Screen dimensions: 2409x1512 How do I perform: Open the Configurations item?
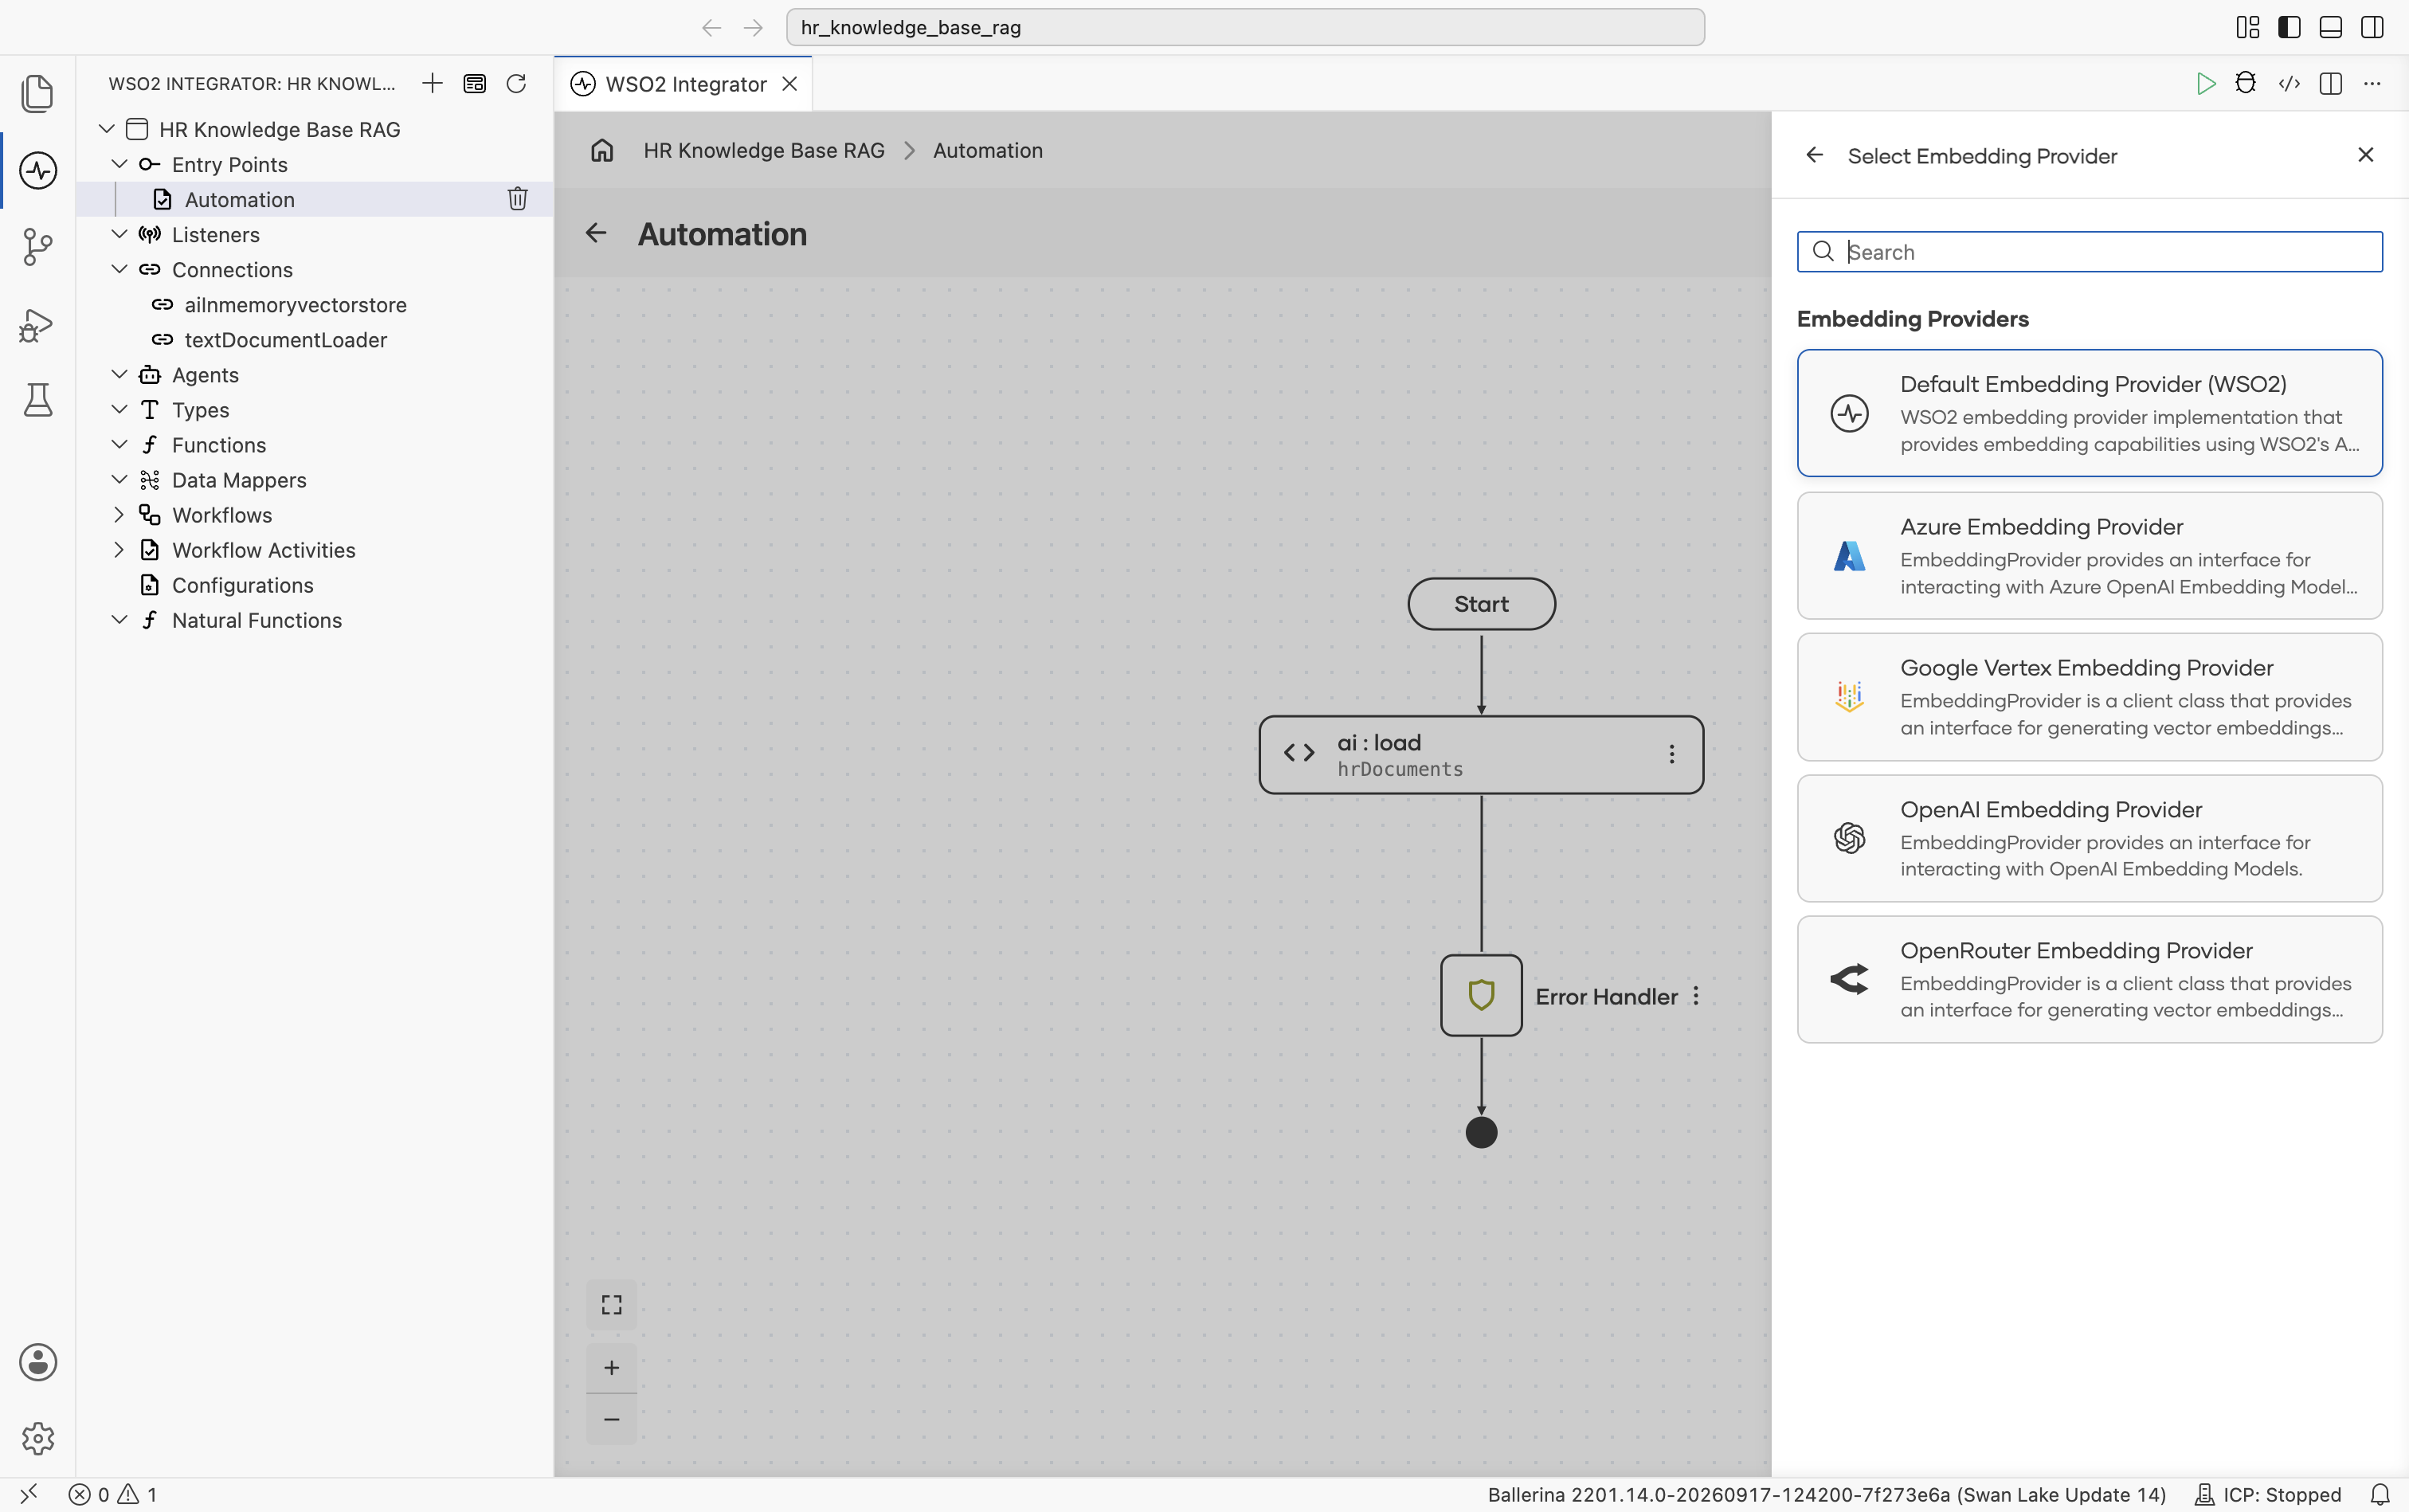[242, 585]
